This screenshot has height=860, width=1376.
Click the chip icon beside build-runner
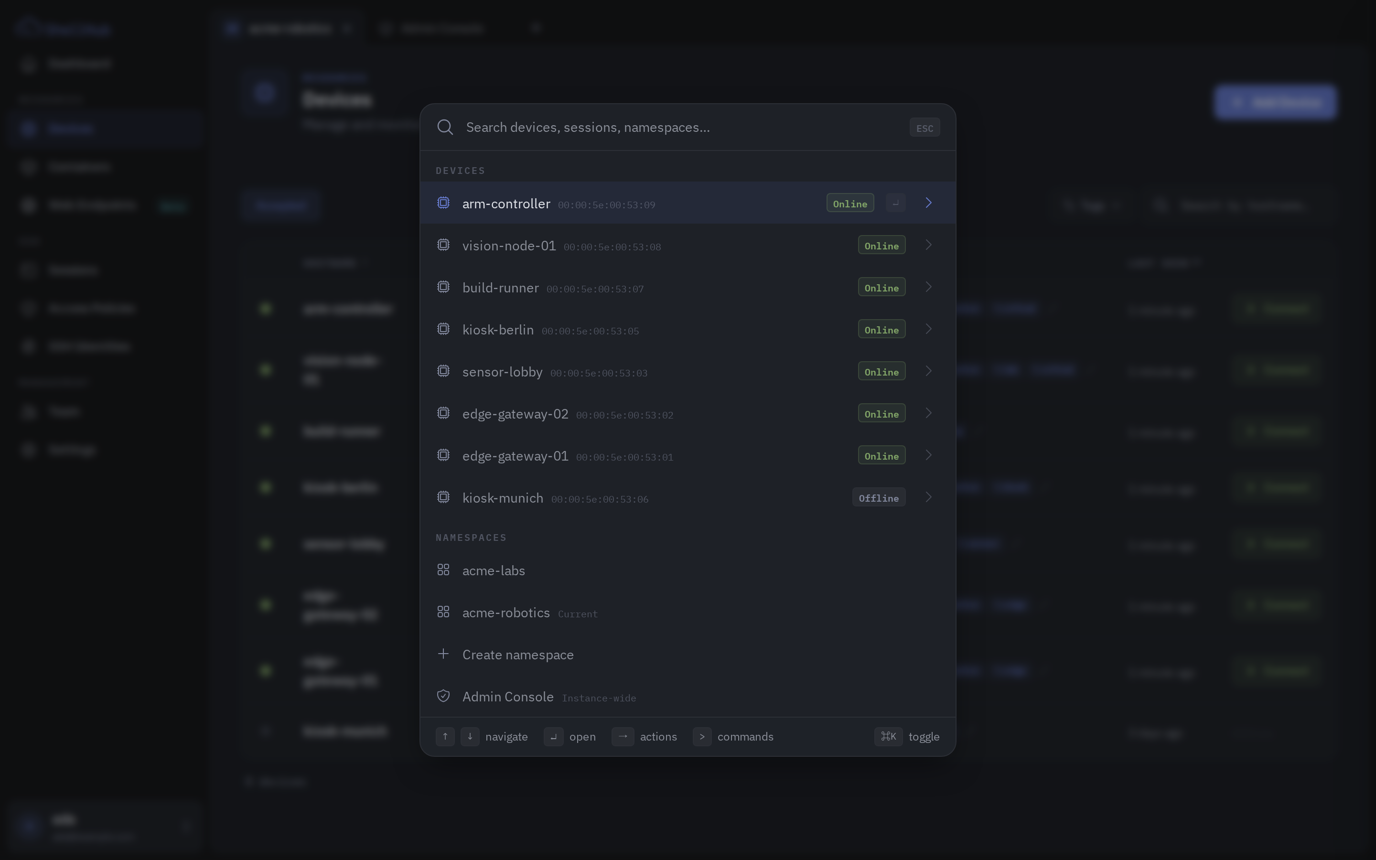click(x=443, y=287)
